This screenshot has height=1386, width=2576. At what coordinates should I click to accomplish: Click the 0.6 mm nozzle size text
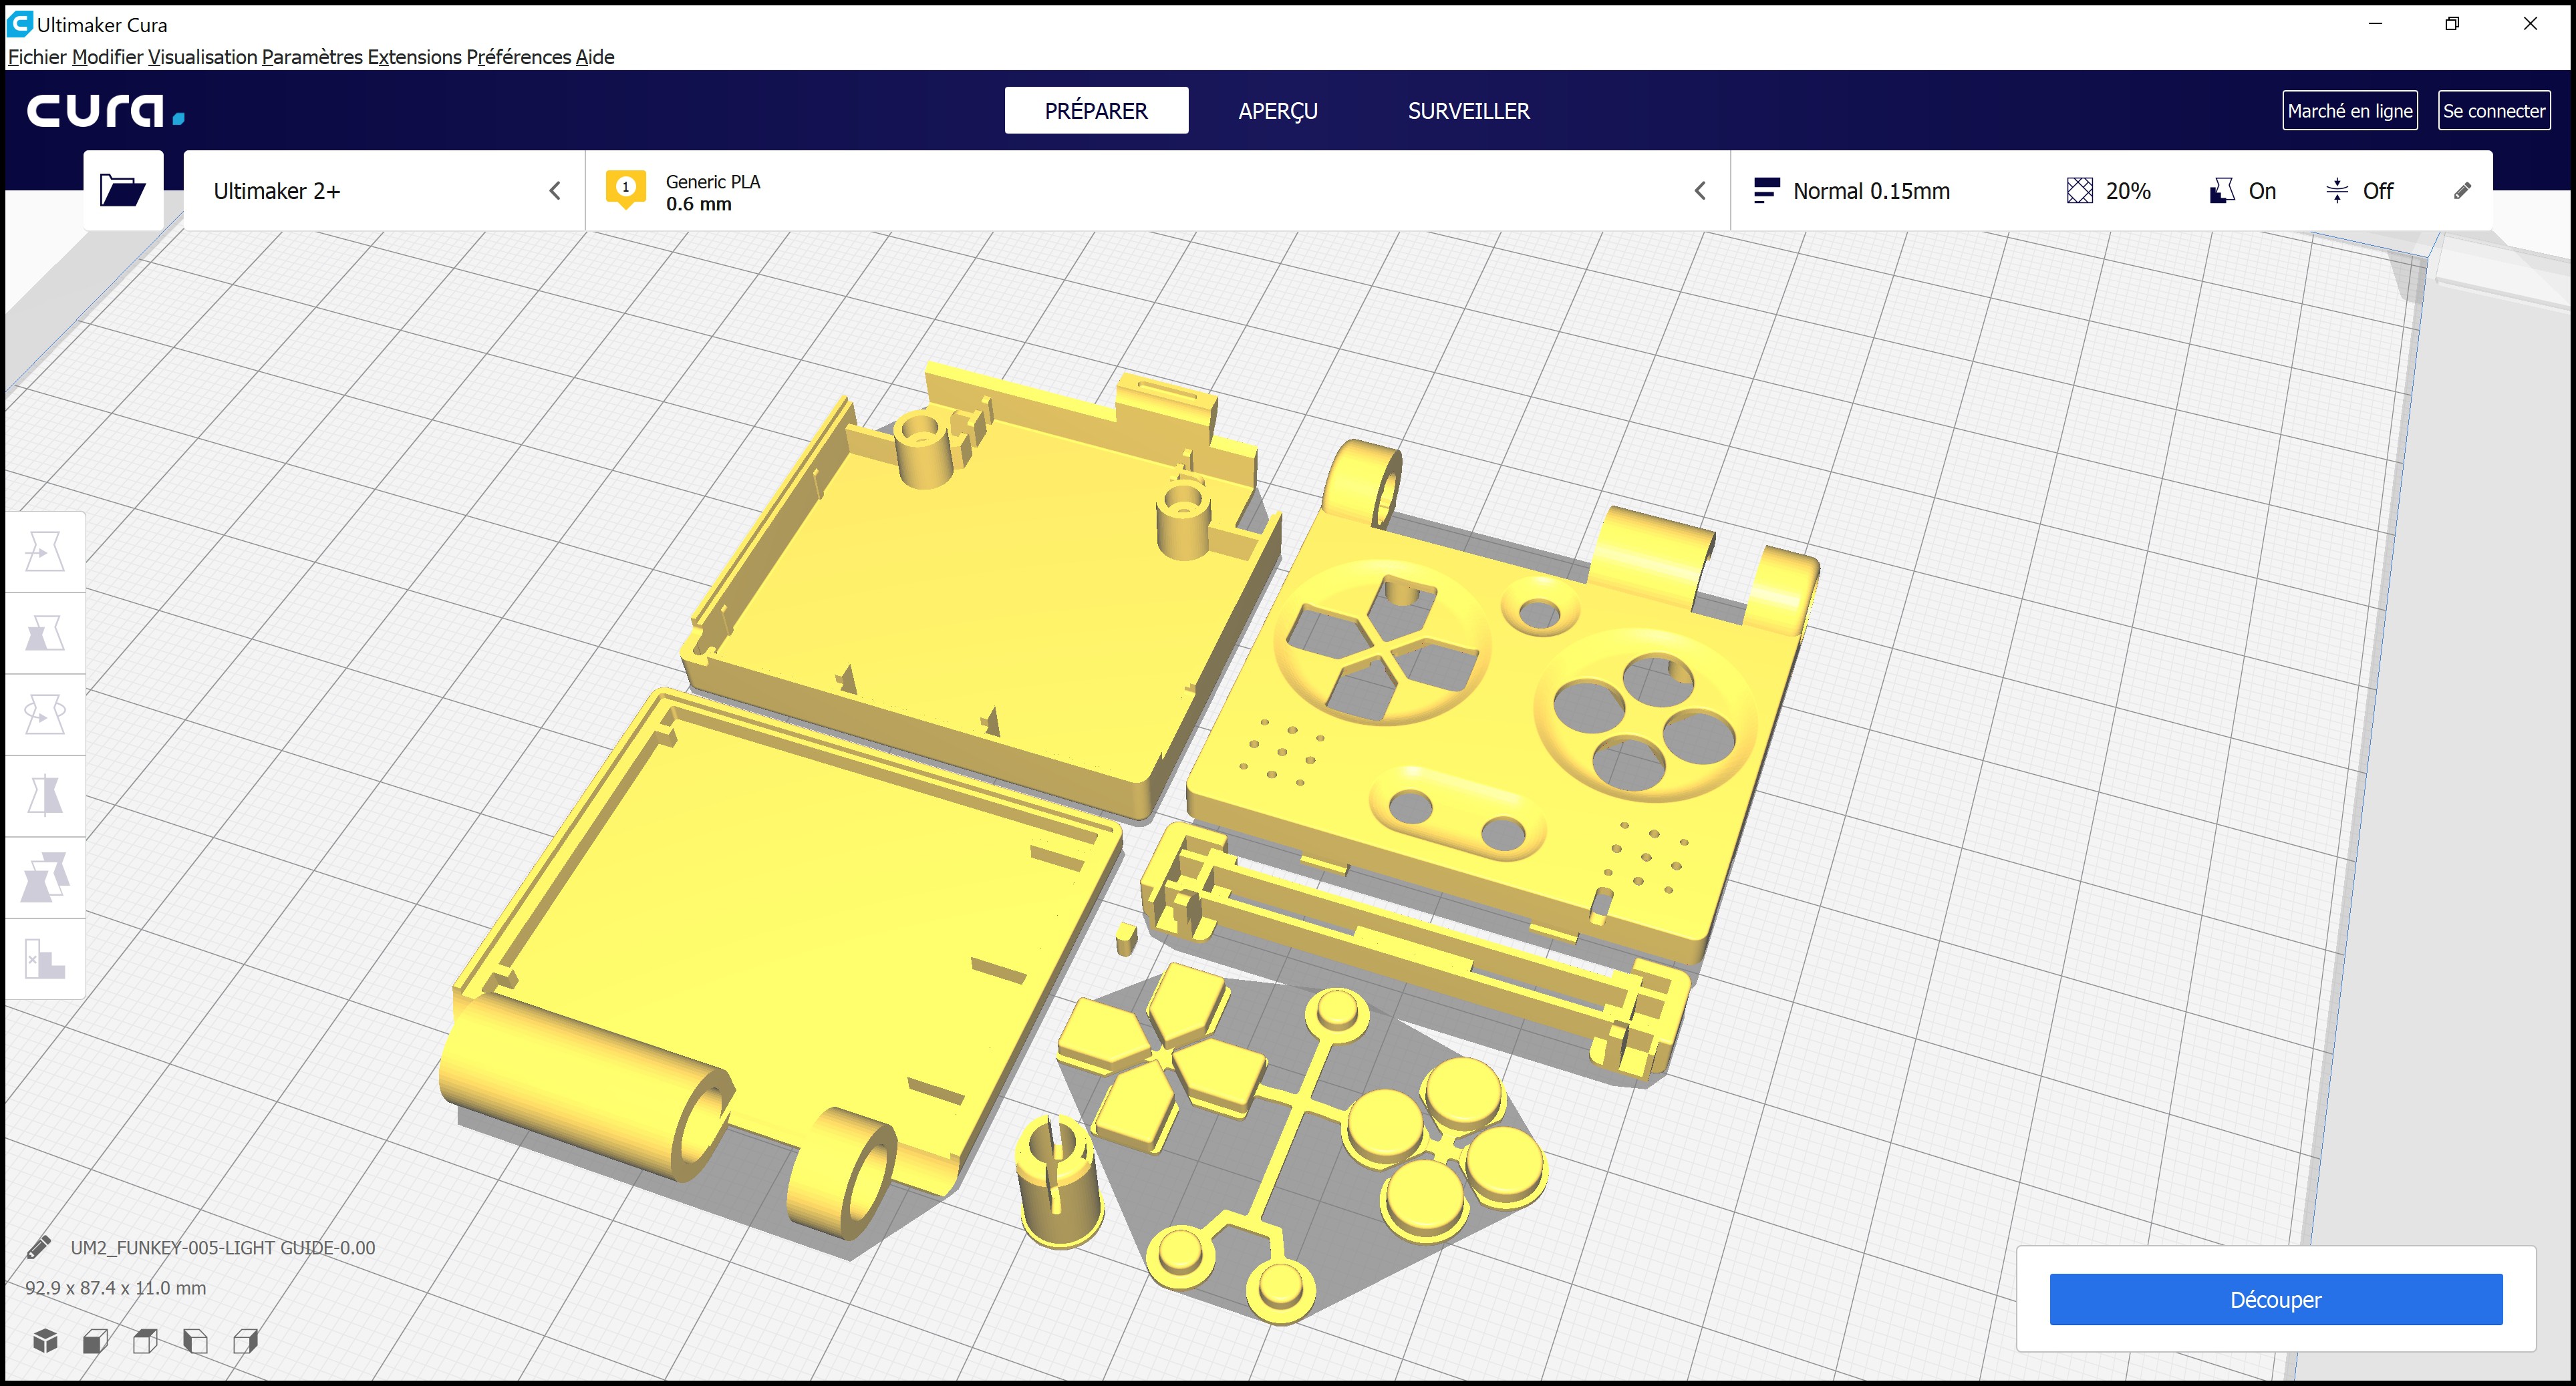click(x=698, y=204)
